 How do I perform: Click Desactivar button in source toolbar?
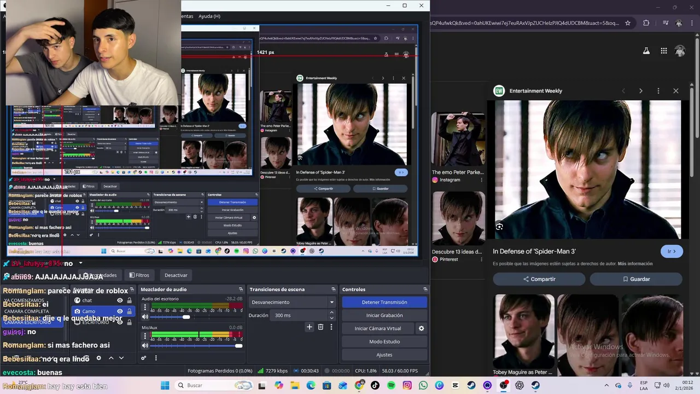point(176,275)
